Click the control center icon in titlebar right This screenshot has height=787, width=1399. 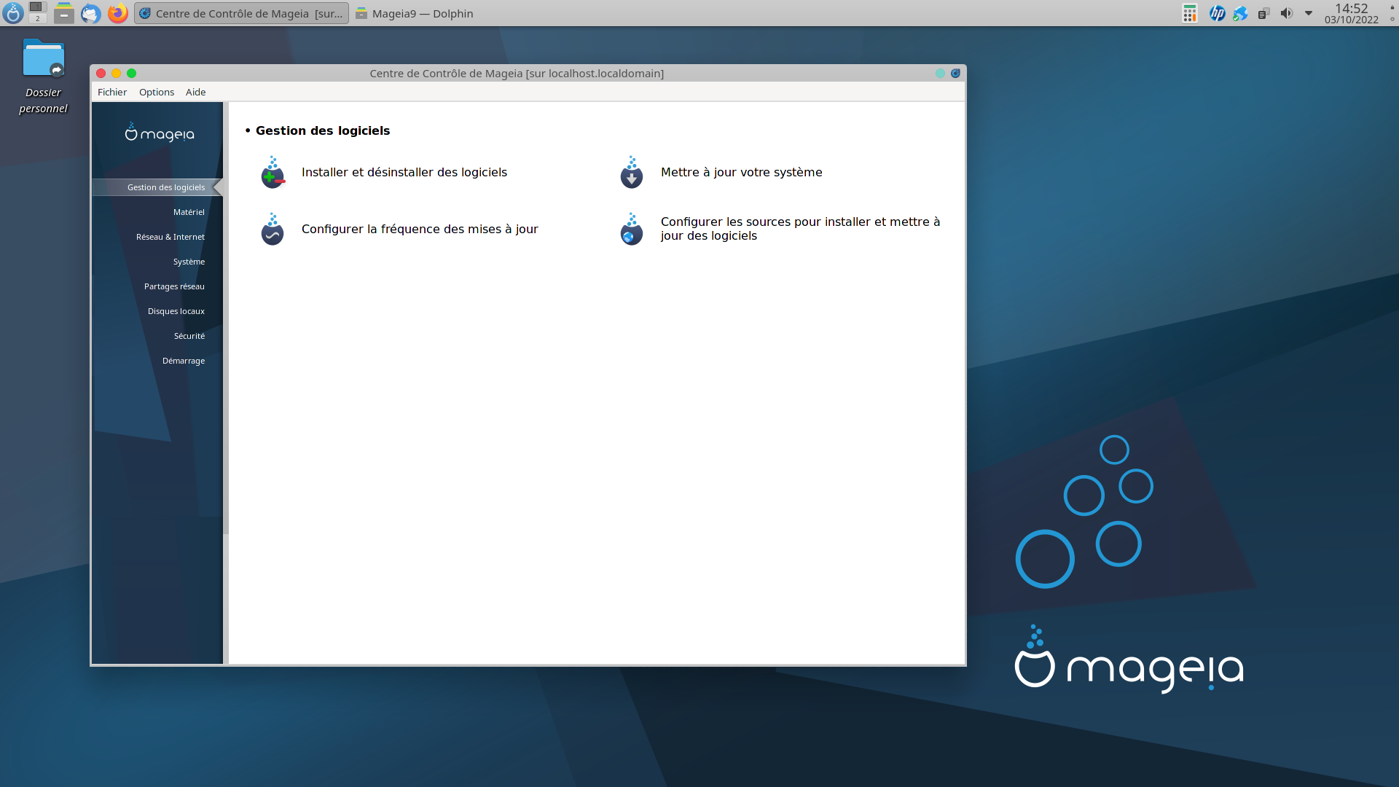click(955, 74)
